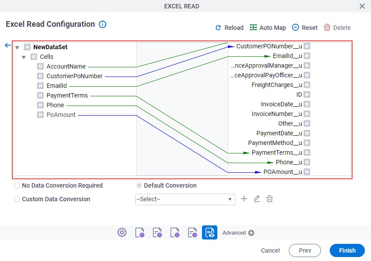This screenshot has width=371, height=261.
Task: Close the Excel Read dialog
Action: point(362,6)
